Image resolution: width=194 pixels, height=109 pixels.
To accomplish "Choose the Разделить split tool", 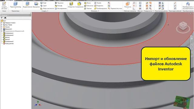I will pyautogui.click(x=99, y=6).
